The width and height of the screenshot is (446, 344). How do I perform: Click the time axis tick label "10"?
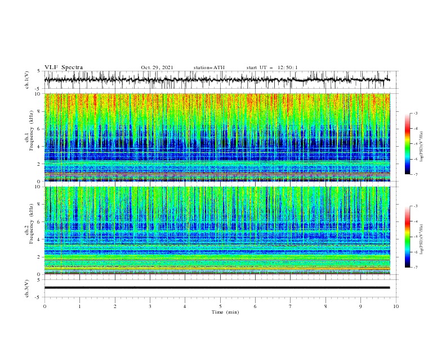tap(396, 306)
